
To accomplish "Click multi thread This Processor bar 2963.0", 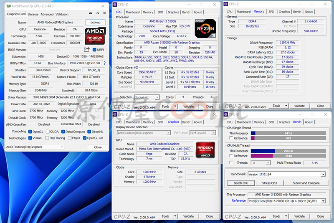I will click(288, 151).
